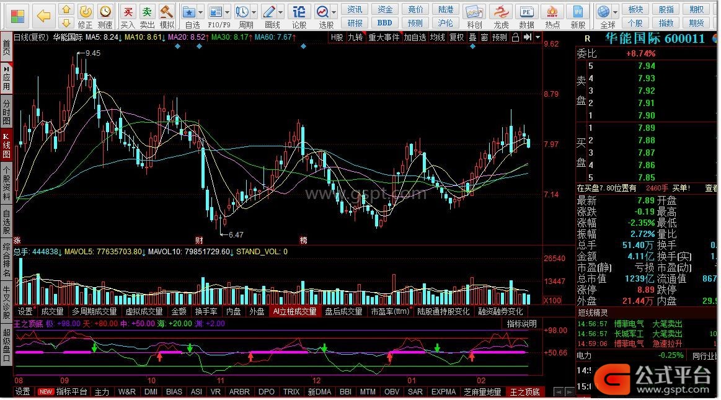The width and height of the screenshot is (721, 400).
Task: Open the 数据 PE data icon
Action: [526, 12]
